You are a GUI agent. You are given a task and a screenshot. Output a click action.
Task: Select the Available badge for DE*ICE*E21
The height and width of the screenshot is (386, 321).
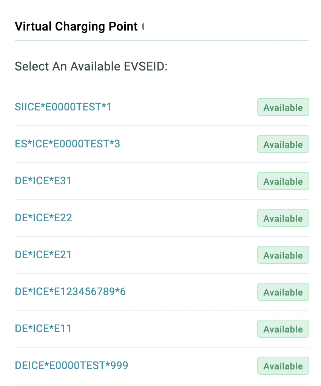coord(283,255)
